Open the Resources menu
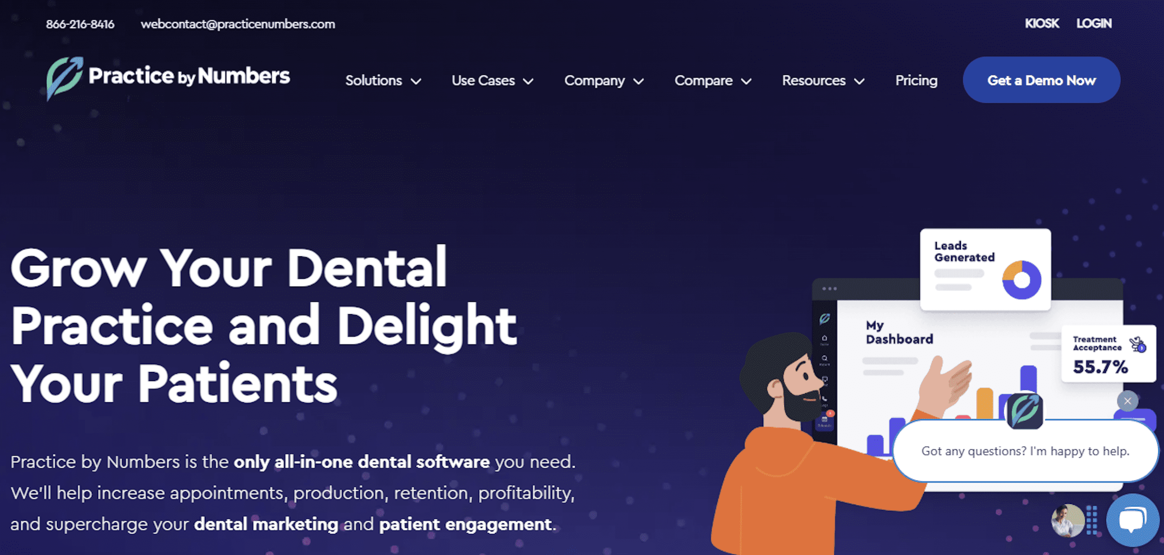This screenshot has width=1164, height=555. coord(823,80)
